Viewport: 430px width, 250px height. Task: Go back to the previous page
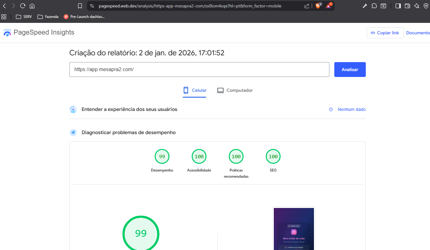[x=4, y=6]
